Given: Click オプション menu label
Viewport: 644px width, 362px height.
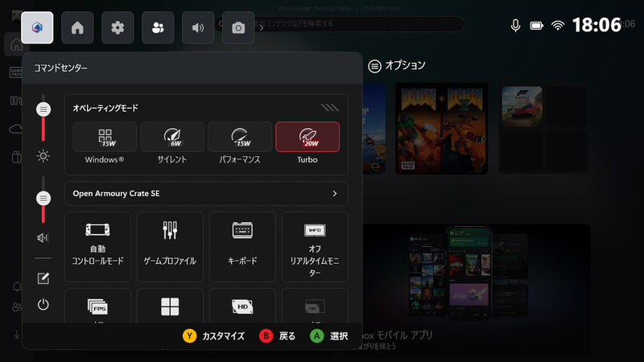Looking at the screenshot, I should [397, 66].
